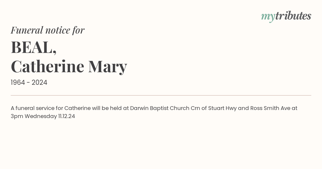Click "Darwin Baptist Church" text

pos(160,108)
